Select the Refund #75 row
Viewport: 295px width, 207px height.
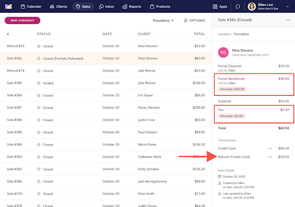(106, 46)
